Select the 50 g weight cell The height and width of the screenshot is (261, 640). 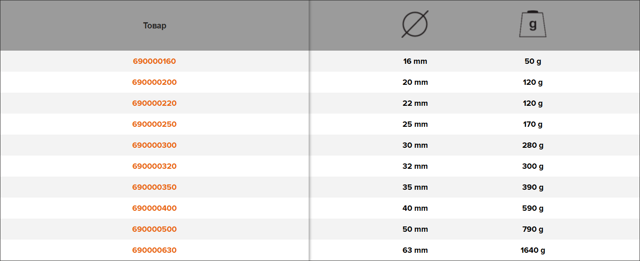533,61
